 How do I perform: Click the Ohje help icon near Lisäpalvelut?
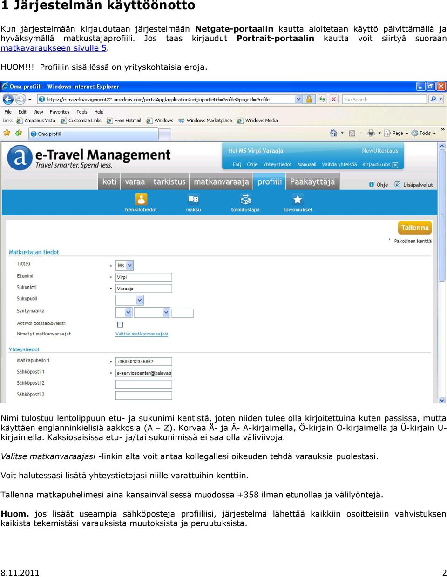(372, 185)
